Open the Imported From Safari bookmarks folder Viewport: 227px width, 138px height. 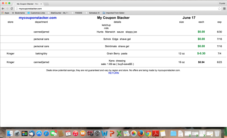(x=113, y=13)
